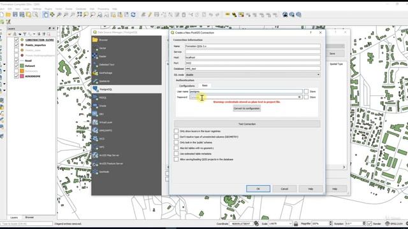Select the Virtual Layer source type
408x229 pixels.
click(x=126, y=122)
